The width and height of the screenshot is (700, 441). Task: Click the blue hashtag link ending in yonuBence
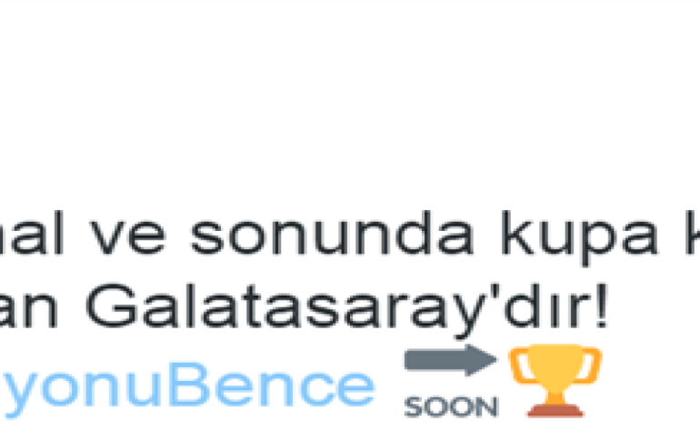pyautogui.click(x=187, y=387)
